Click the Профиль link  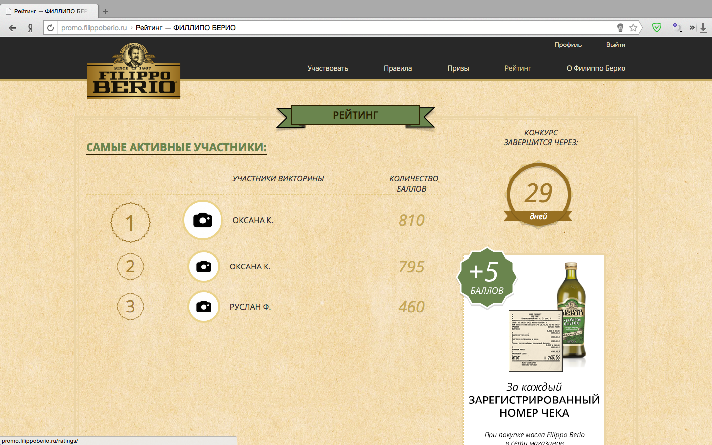(568, 44)
